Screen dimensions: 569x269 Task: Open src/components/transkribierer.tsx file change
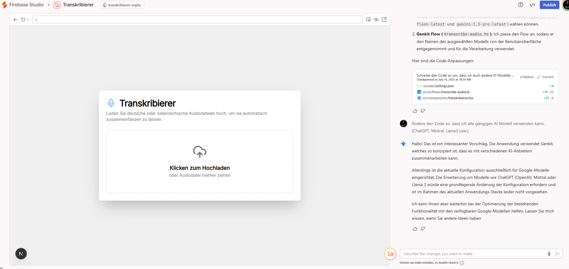[x=447, y=98]
